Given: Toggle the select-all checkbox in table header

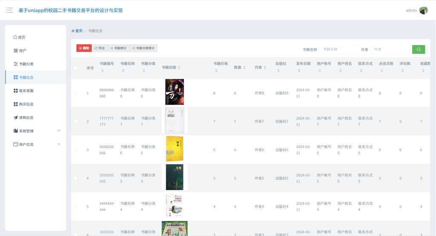Looking at the screenshot, I should 76,68.
